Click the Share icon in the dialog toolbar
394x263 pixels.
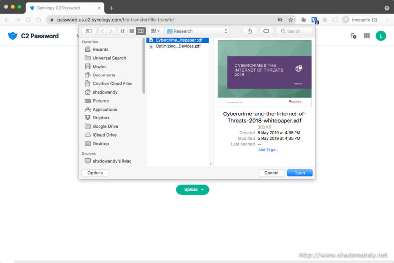(250, 31)
